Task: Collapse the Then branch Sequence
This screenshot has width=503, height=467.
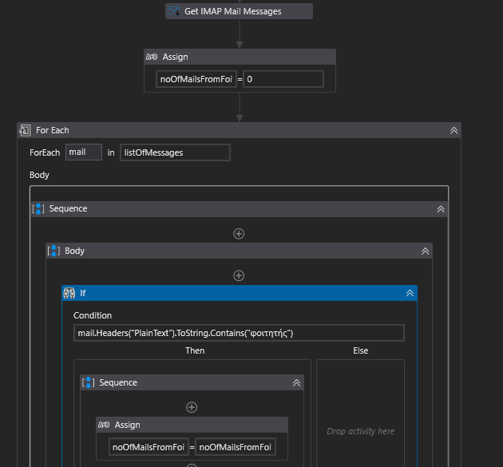Action: click(x=296, y=382)
